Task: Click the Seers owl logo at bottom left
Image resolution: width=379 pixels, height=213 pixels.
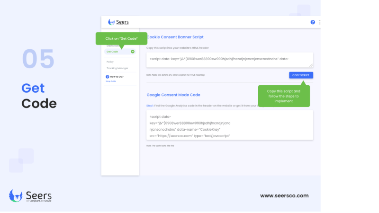Action: [30, 196]
